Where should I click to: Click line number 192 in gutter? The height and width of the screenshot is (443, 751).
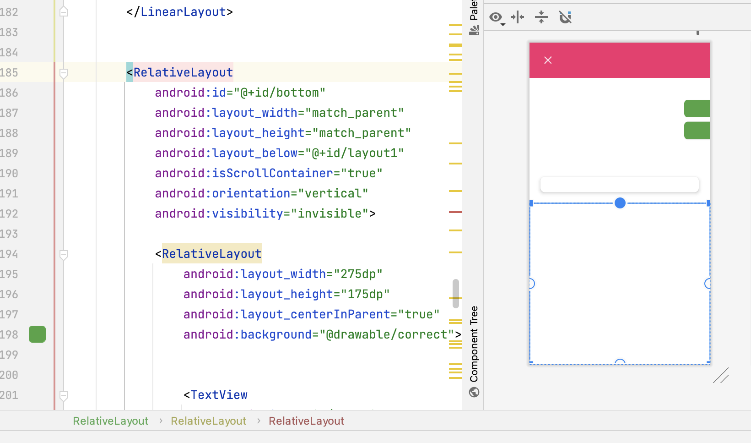(9, 213)
